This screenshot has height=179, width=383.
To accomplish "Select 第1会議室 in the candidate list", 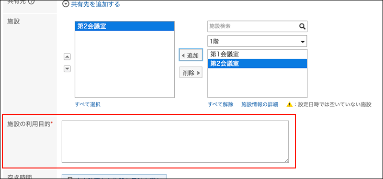I will [x=257, y=54].
